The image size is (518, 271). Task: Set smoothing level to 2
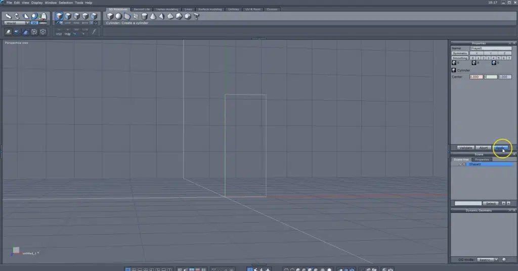click(x=483, y=58)
